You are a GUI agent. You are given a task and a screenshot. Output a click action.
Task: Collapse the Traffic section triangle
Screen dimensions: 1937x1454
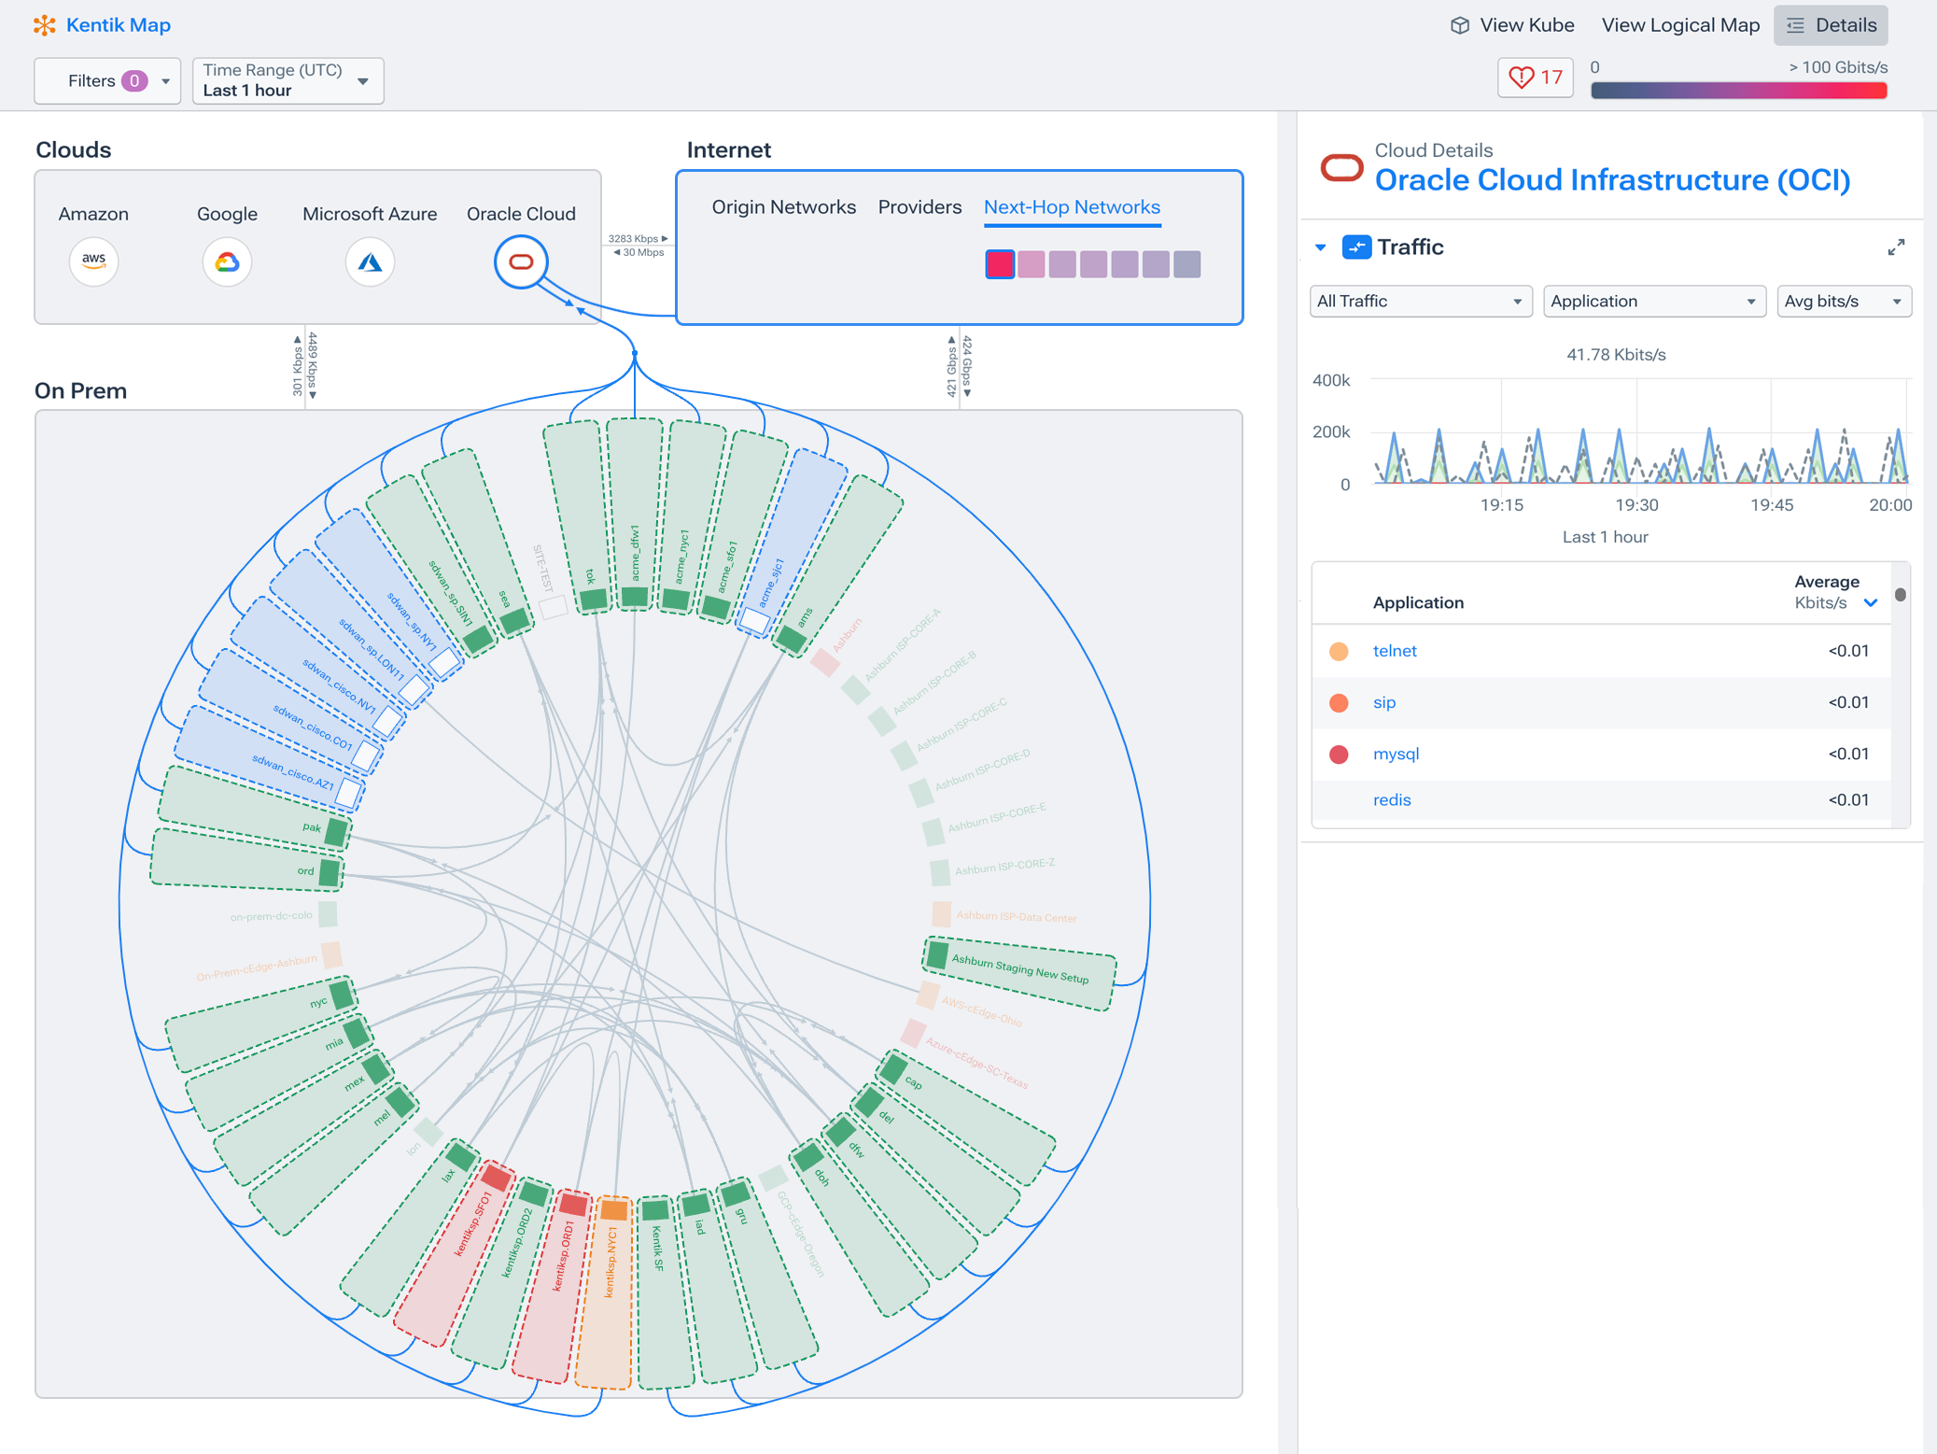1320,247
